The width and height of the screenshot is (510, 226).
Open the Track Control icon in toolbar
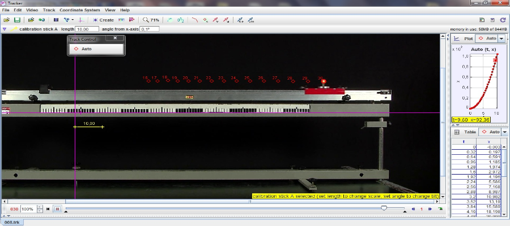pos(121,20)
